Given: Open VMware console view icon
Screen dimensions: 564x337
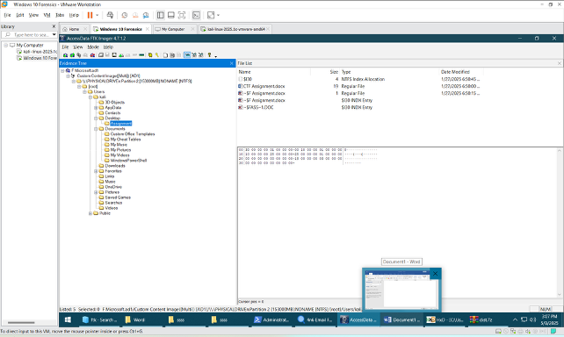Looking at the screenshot, I should pyautogui.click(x=196, y=15).
